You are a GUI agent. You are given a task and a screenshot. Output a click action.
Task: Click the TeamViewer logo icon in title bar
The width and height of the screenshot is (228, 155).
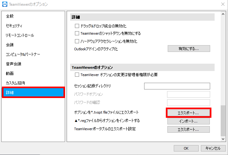click(x=5, y=4)
